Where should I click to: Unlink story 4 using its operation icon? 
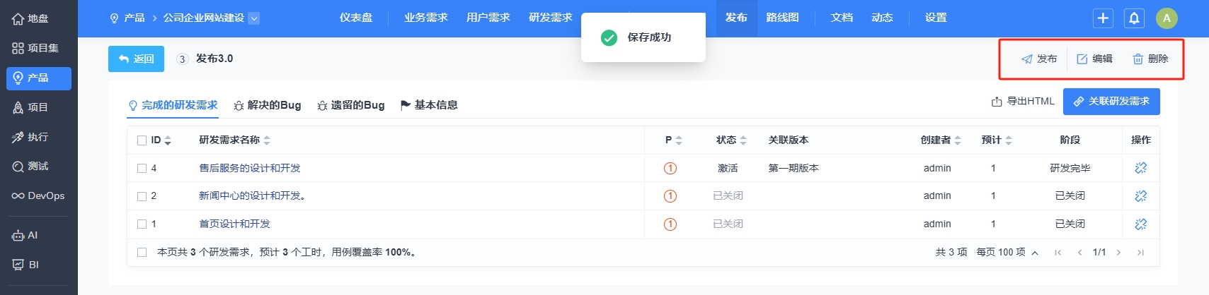coord(1140,168)
